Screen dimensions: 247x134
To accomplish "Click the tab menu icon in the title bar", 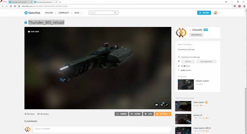I will tap(226, 2).
